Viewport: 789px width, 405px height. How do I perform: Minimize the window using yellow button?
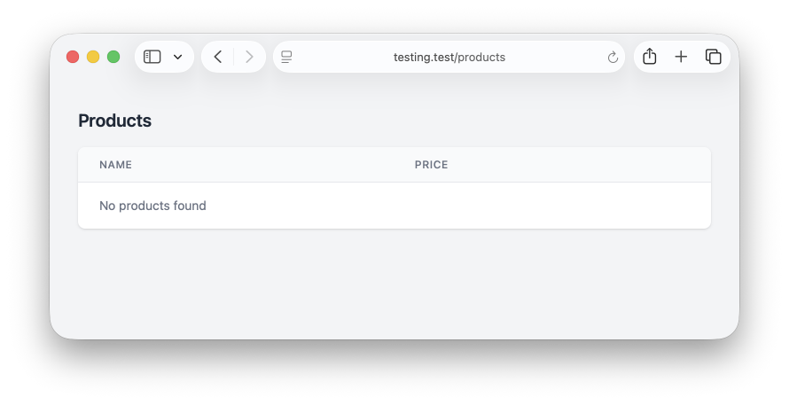coord(93,57)
